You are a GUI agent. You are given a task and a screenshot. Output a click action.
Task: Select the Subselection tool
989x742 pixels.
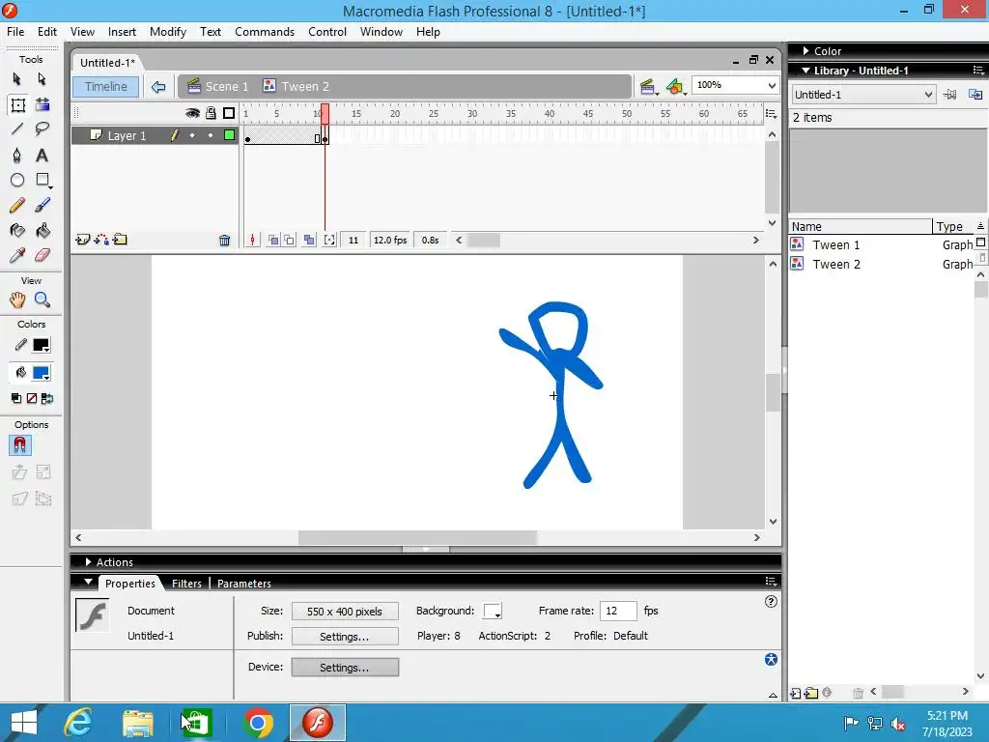pyautogui.click(x=42, y=79)
